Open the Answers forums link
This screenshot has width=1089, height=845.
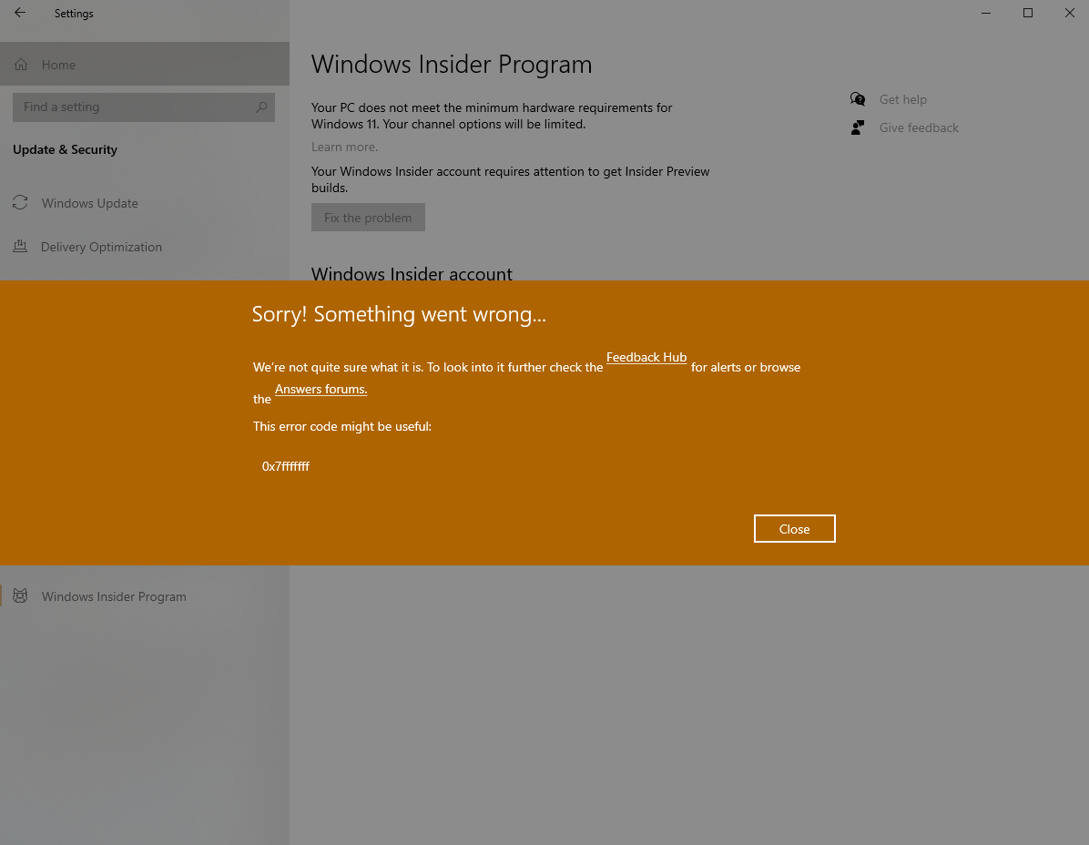[321, 390]
